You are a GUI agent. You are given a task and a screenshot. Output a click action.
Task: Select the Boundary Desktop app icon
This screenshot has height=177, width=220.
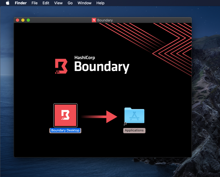(65, 115)
